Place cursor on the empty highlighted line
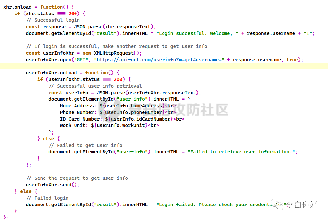328x219 pixels. (164, 66)
